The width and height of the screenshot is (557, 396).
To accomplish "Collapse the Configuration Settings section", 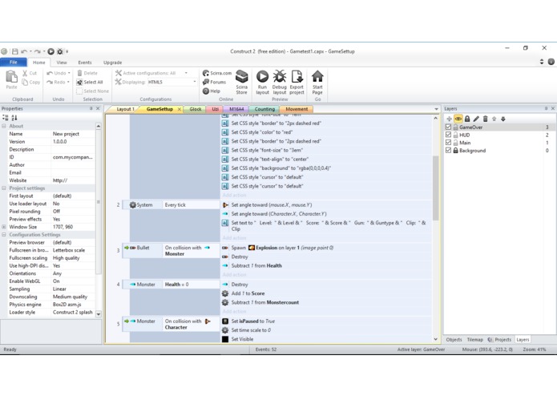I will click(4, 235).
